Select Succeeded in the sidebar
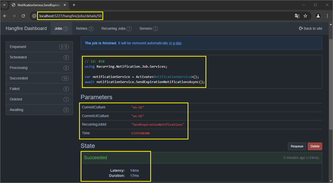333x183 pixels. (39, 78)
